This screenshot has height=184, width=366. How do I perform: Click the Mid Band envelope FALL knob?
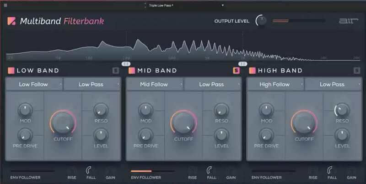211,170
